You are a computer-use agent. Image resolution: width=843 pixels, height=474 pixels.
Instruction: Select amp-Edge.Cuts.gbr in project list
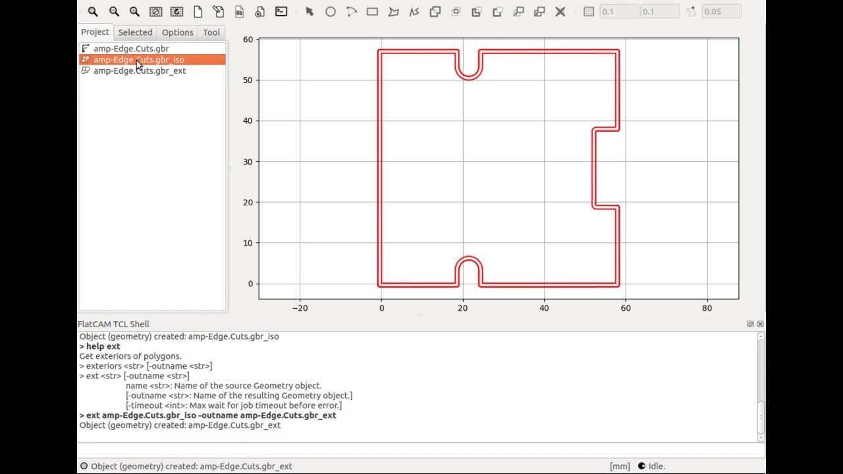click(x=152, y=49)
